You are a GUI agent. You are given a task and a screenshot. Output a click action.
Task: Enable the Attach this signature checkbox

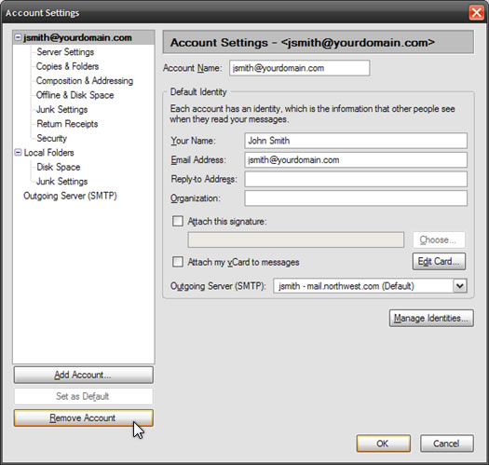[x=178, y=221]
